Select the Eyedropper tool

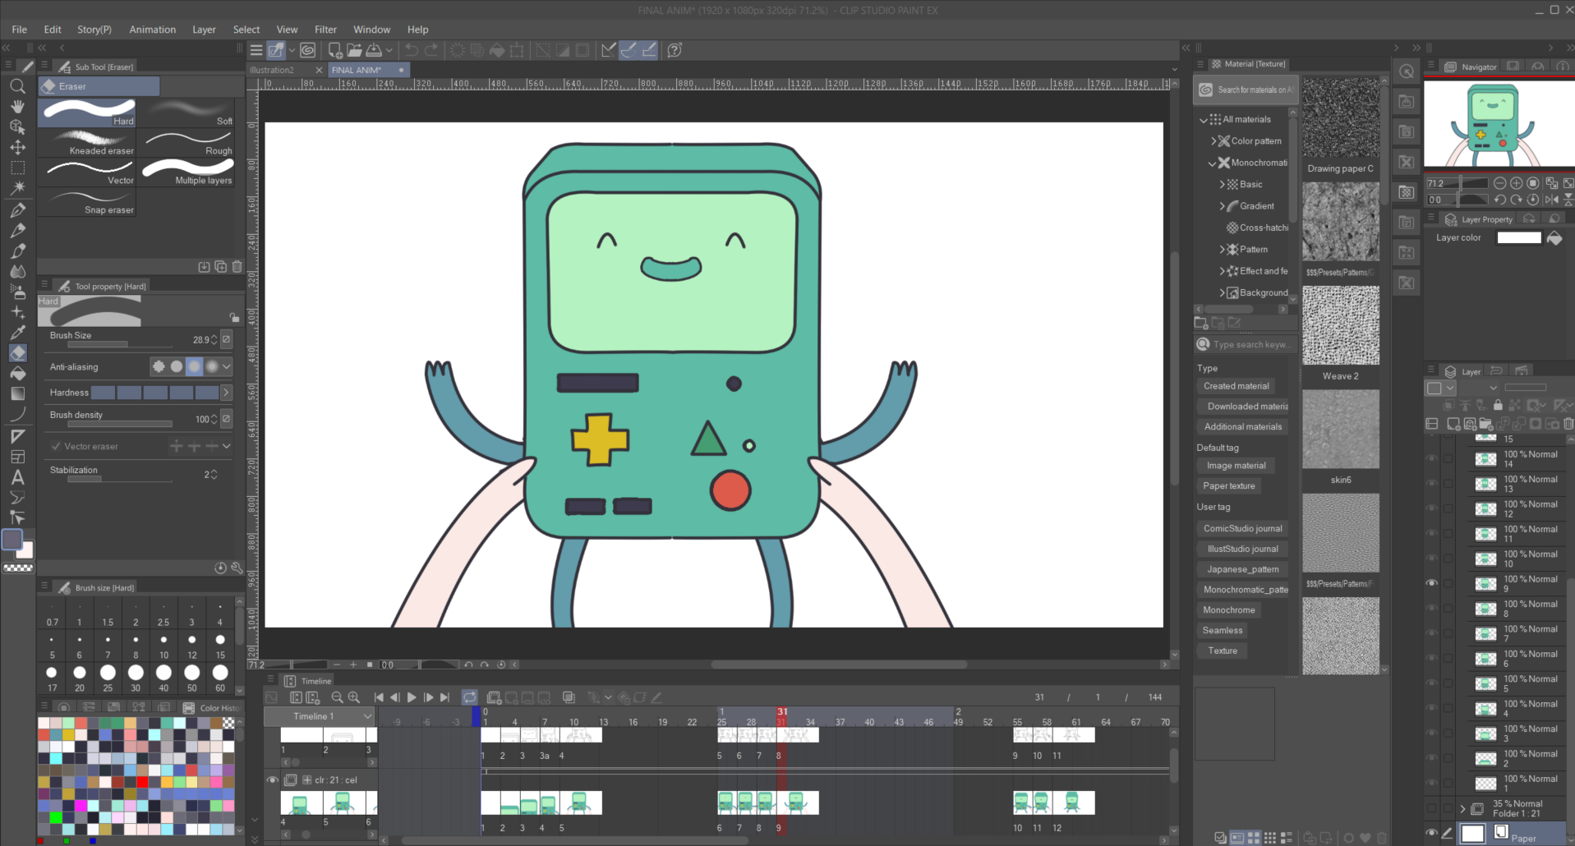click(x=17, y=333)
